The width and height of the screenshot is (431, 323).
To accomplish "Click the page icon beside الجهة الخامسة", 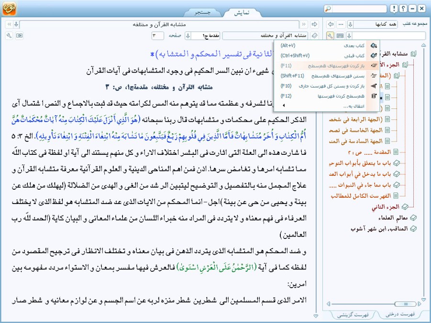I will coord(387,130).
